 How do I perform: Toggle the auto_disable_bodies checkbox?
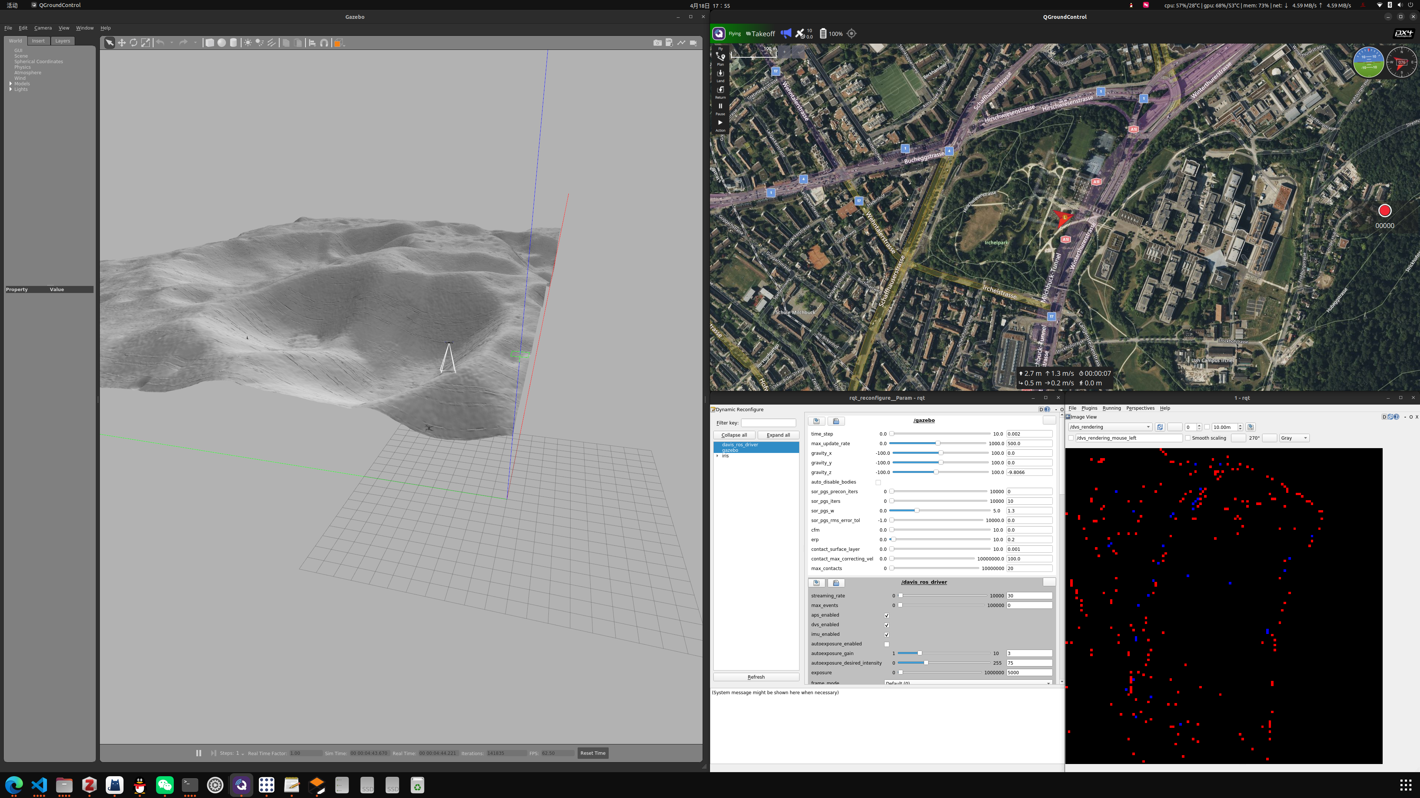[x=878, y=482]
